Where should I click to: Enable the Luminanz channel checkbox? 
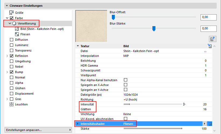tap(12, 45)
